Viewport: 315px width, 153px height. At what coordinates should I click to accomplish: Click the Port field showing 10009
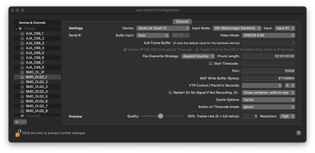point(269,71)
